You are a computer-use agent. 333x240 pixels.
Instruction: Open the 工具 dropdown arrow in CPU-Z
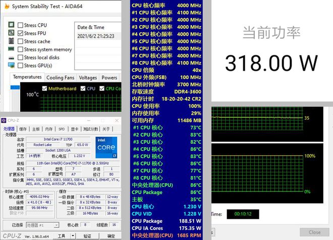click(x=73, y=236)
